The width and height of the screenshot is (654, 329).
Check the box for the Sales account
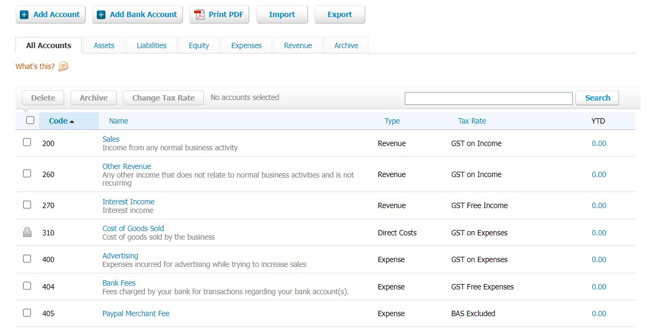27,142
